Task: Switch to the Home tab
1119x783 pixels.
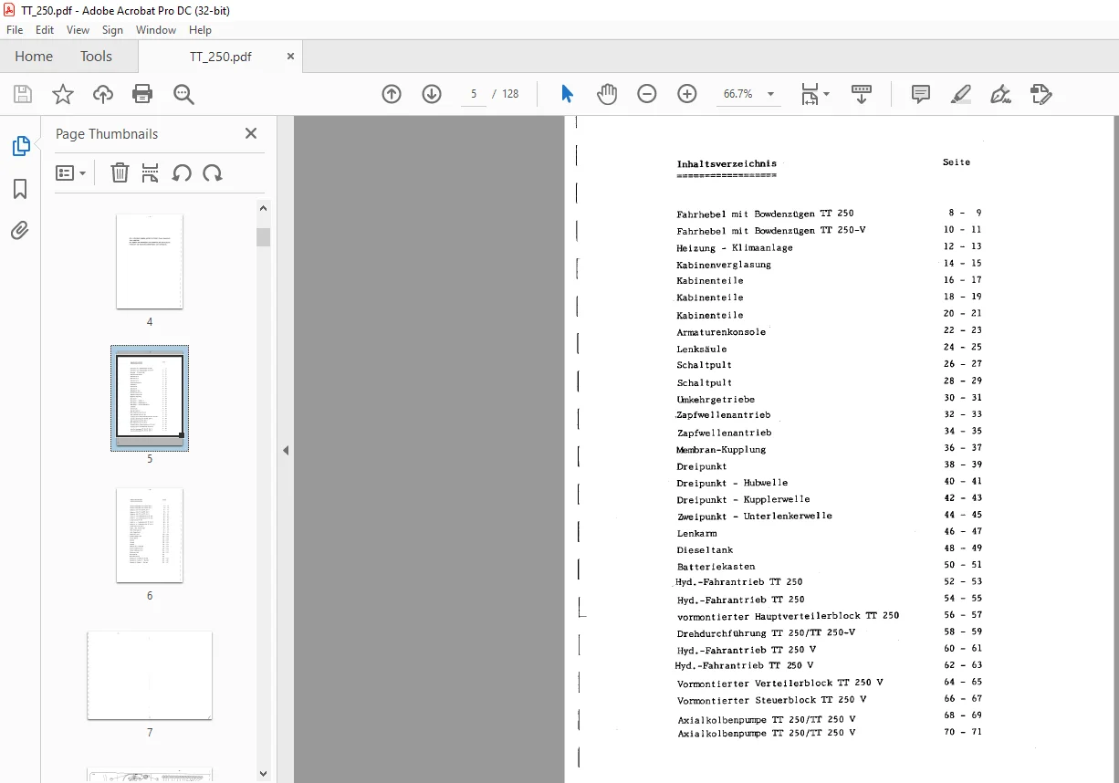Action: 34,56
